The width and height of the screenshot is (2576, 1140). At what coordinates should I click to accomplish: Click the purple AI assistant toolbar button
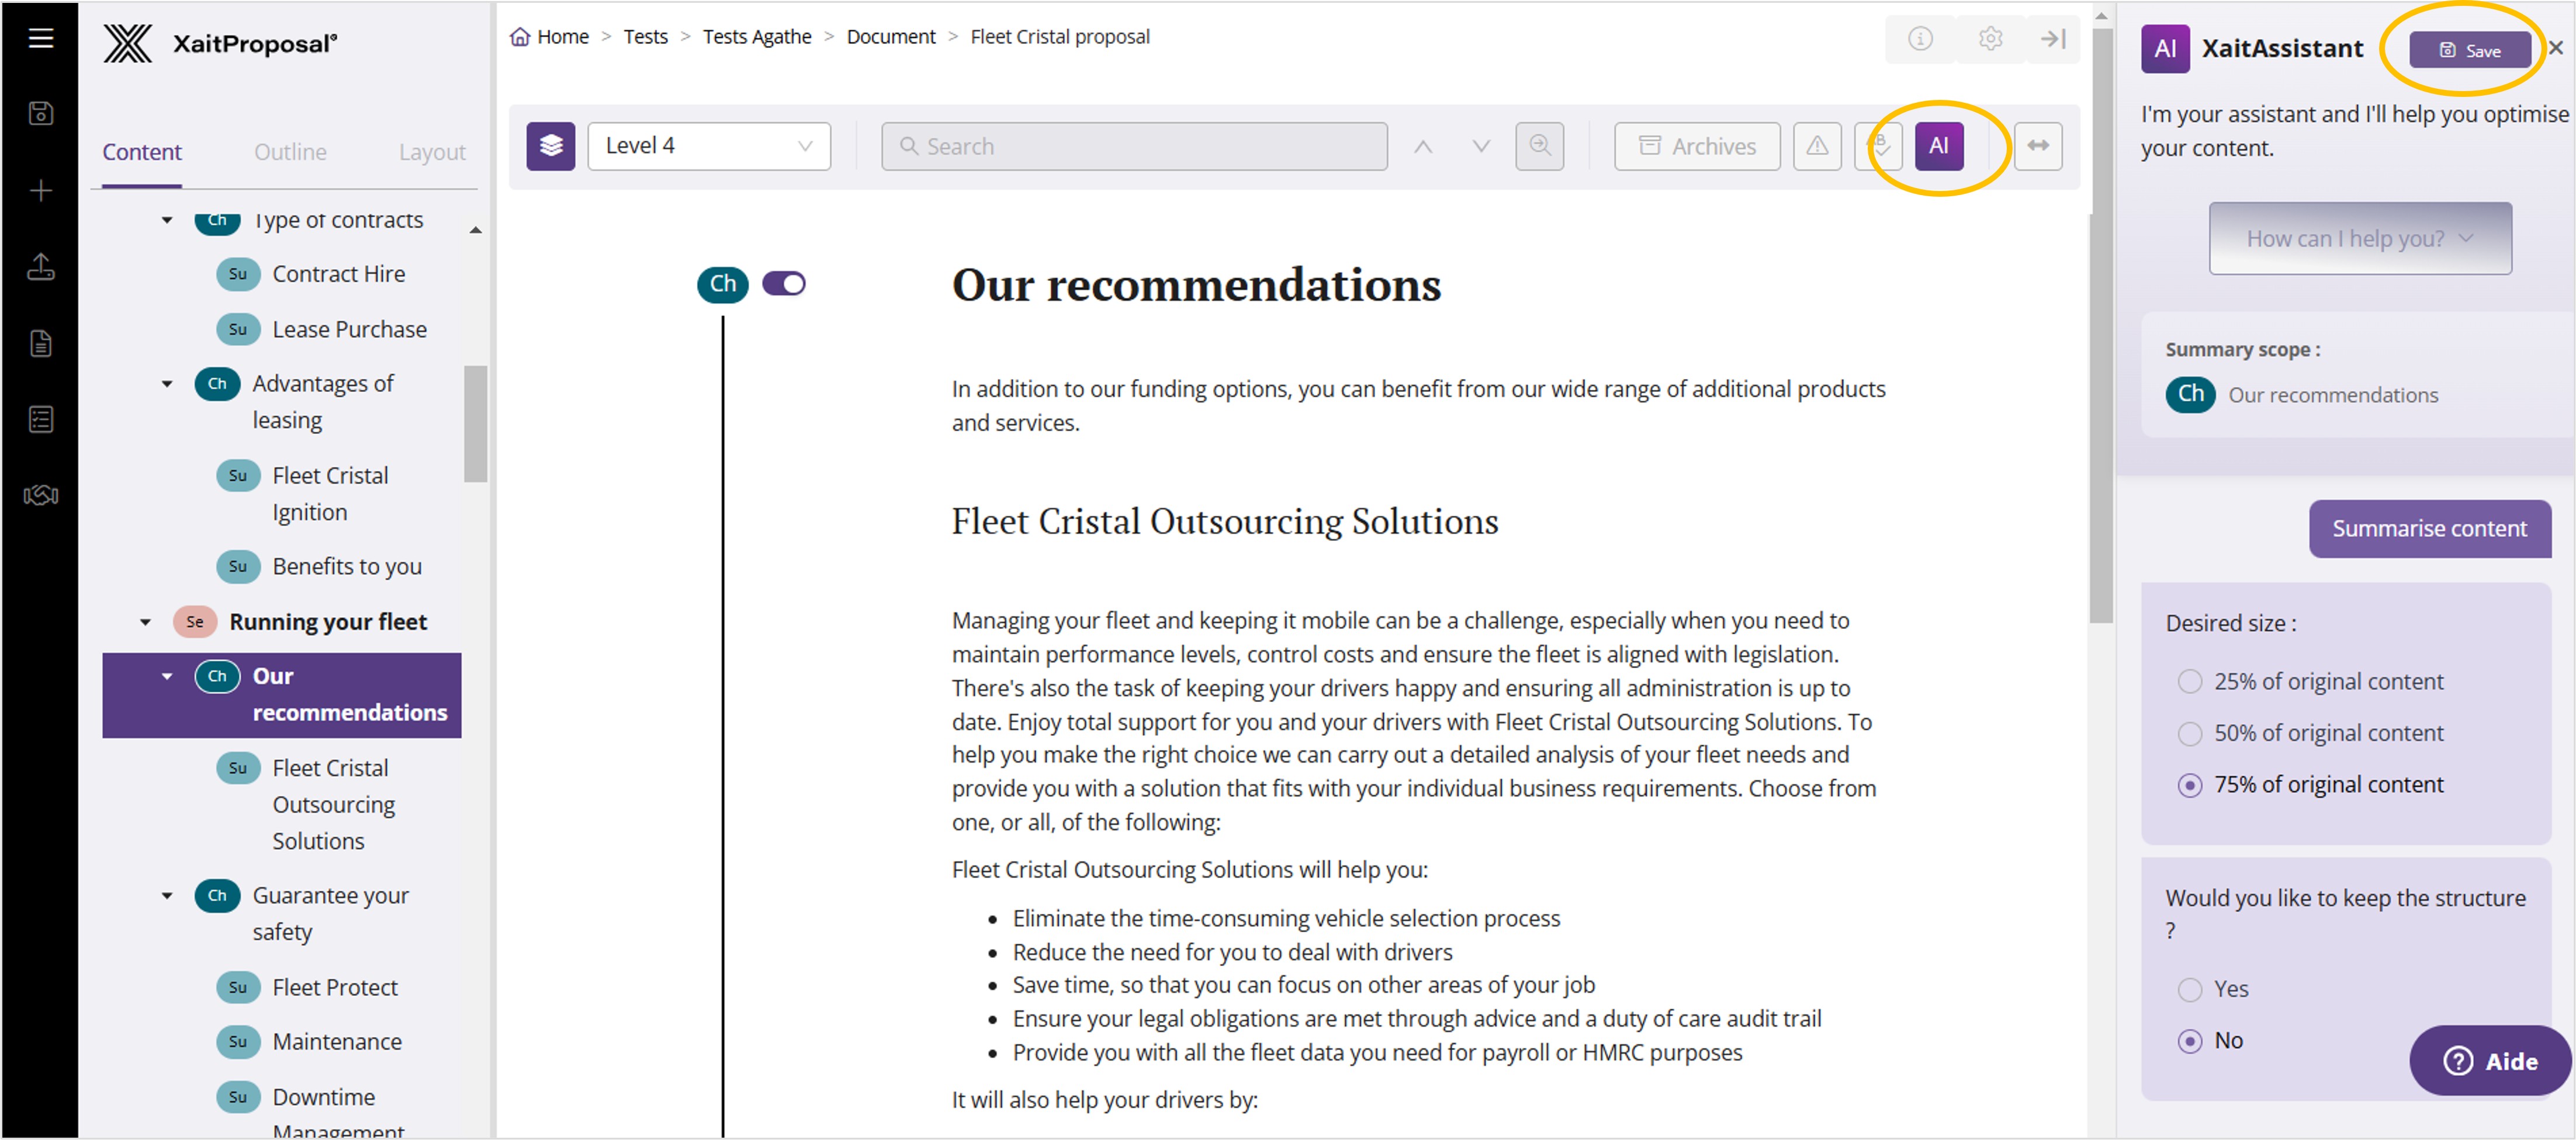(1938, 146)
